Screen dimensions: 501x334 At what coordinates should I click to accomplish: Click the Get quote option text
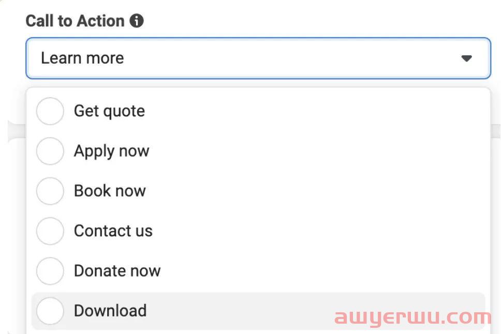pos(109,111)
